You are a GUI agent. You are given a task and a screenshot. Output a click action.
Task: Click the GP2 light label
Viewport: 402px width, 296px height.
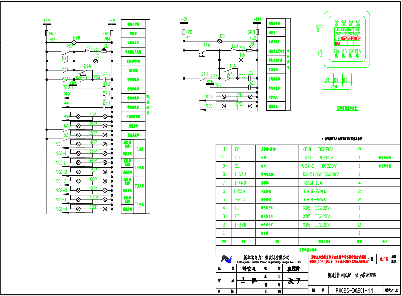click(239, 104)
